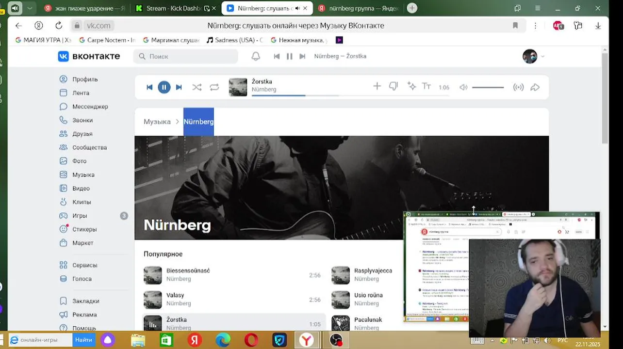
Task: Reload the page
Action: point(59,26)
